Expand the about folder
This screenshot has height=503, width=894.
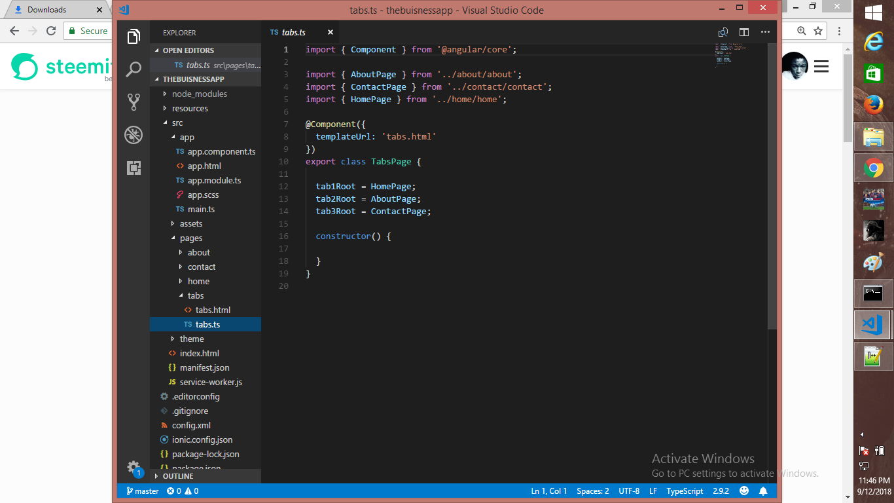[x=206, y=252]
